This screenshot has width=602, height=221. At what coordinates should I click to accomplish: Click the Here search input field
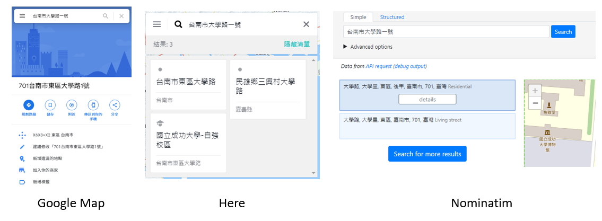pos(242,24)
